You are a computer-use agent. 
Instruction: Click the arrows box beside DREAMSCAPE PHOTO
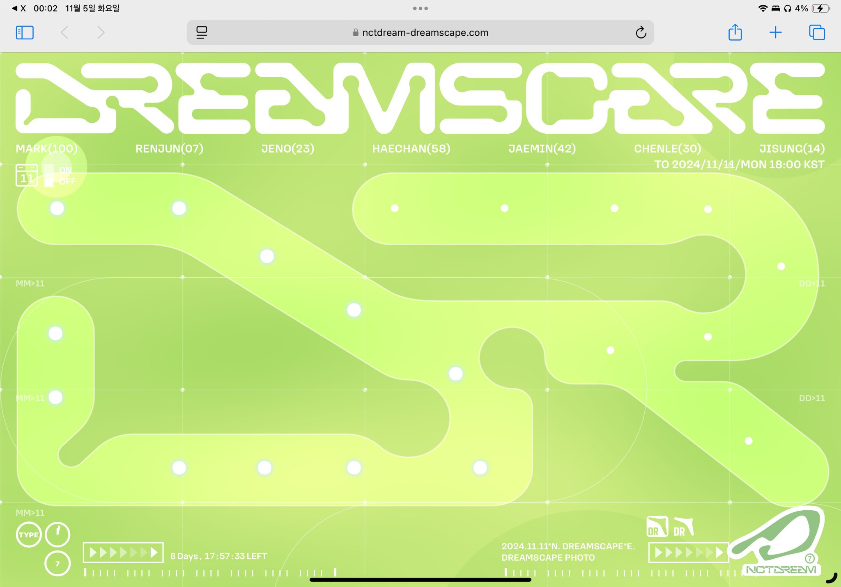pos(689,553)
